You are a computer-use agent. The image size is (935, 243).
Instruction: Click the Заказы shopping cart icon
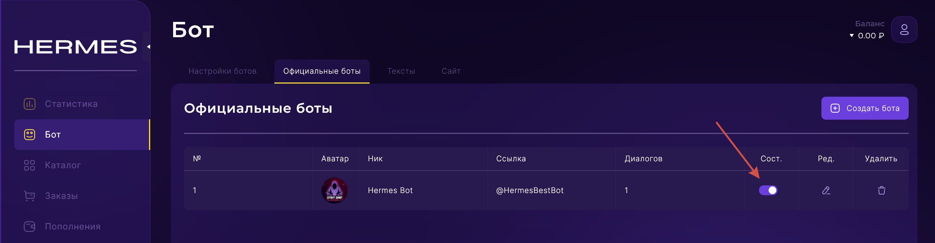click(29, 196)
